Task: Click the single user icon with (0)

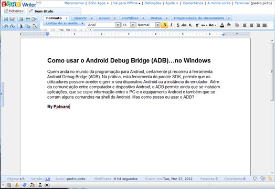Action: [40, 185]
